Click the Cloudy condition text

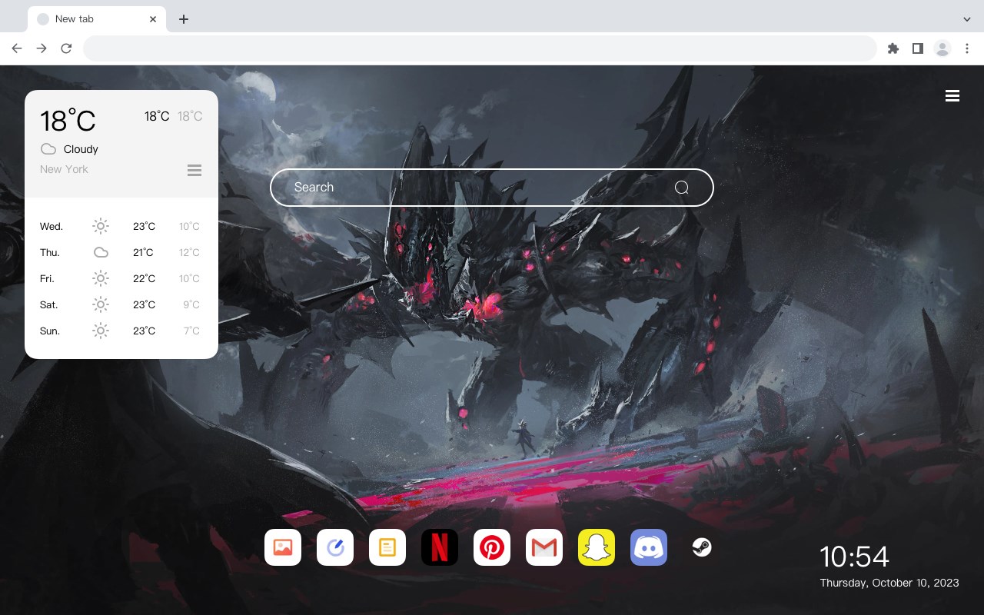81,149
